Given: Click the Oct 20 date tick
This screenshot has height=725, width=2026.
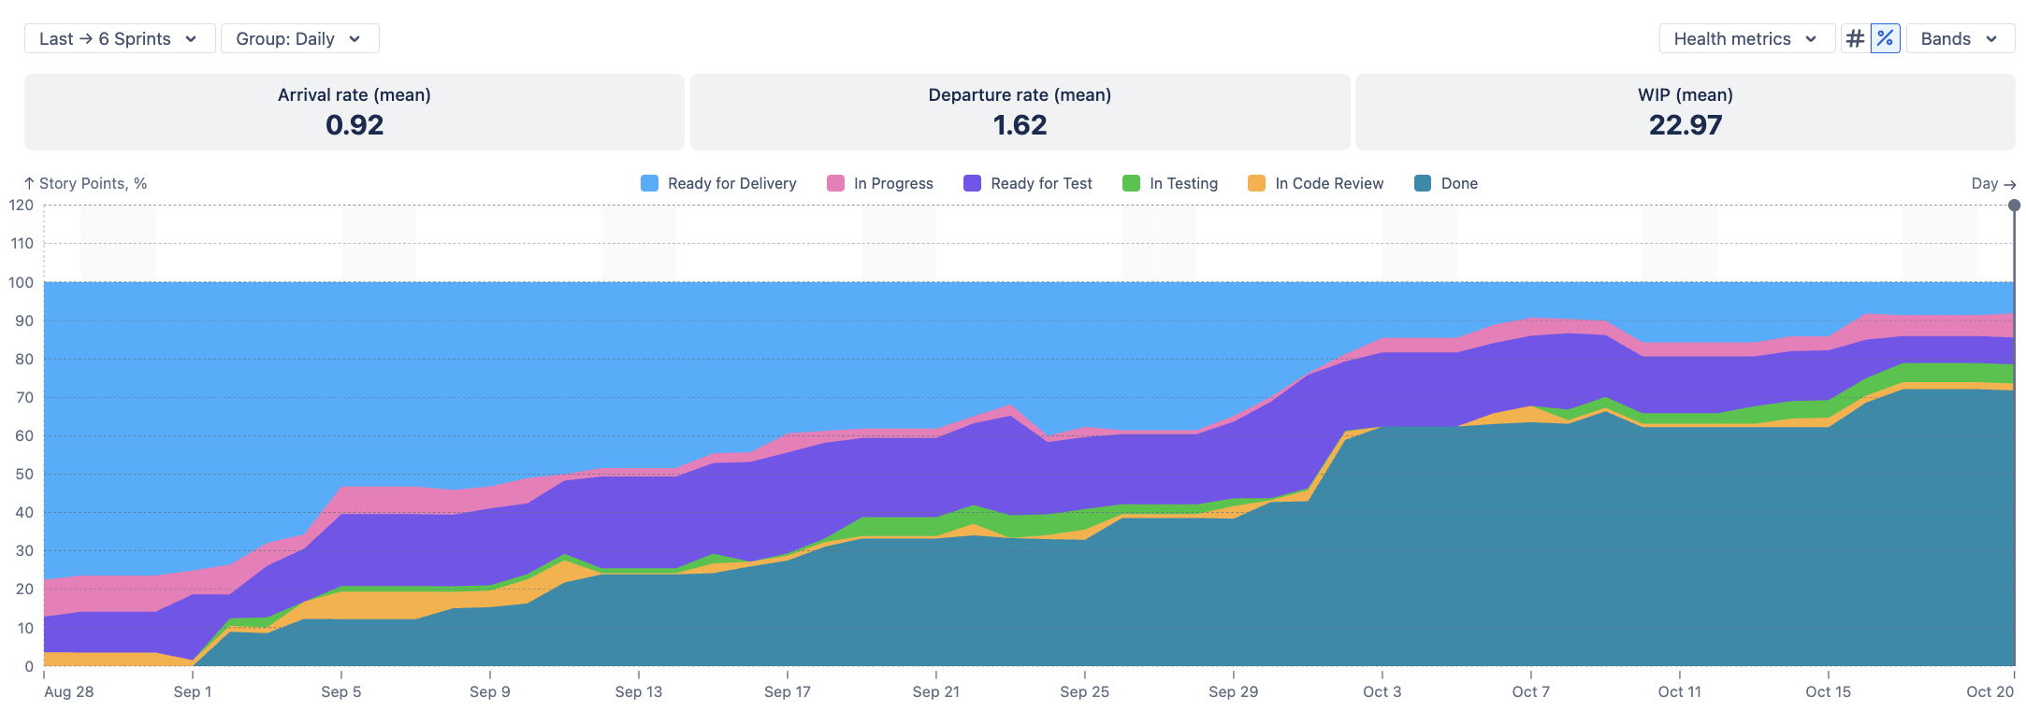Looking at the screenshot, I should click(x=1990, y=691).
